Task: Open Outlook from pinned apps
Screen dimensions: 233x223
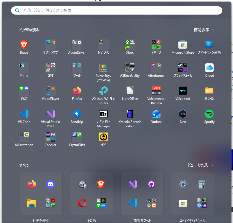Action: click(156, 114)
